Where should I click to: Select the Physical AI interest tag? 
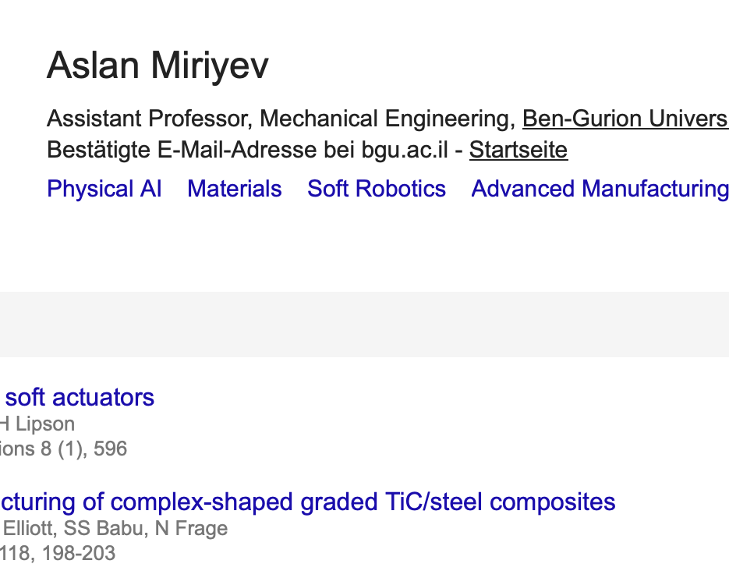tap(104, 189)
